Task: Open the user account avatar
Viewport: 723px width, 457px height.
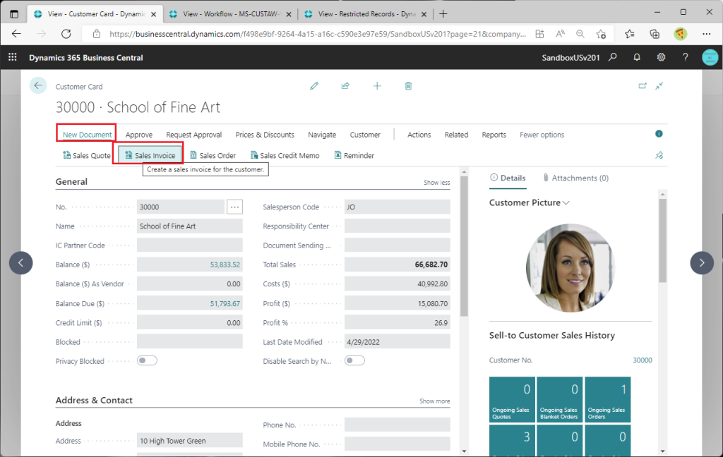Action: pos(710,57)
